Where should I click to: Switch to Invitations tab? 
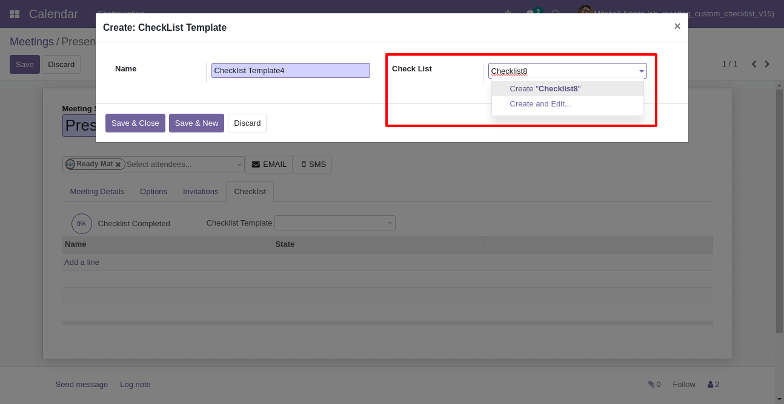[201, 192]
